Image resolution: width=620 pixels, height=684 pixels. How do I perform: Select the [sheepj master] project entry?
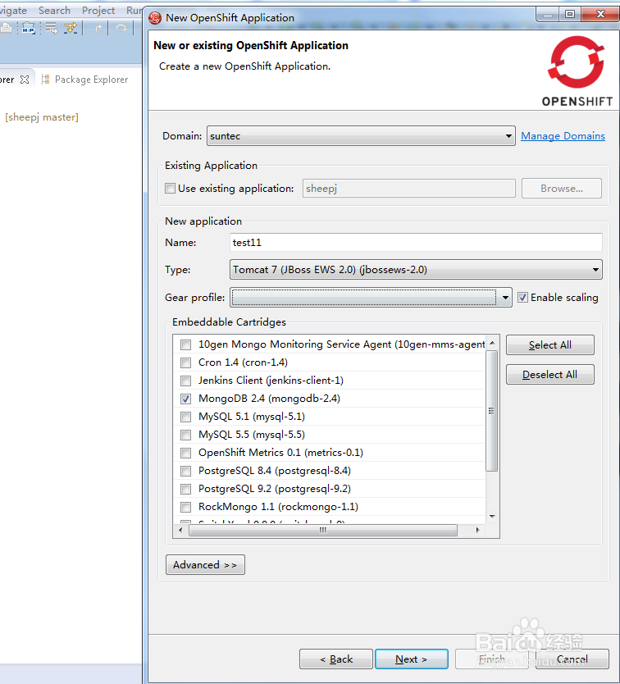pyautogui.click(x=42, y=117)
